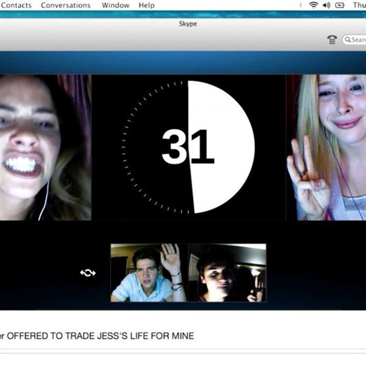Click the volume speaker icon
Viewport: 366px width, 366px height.
point(326,5)
